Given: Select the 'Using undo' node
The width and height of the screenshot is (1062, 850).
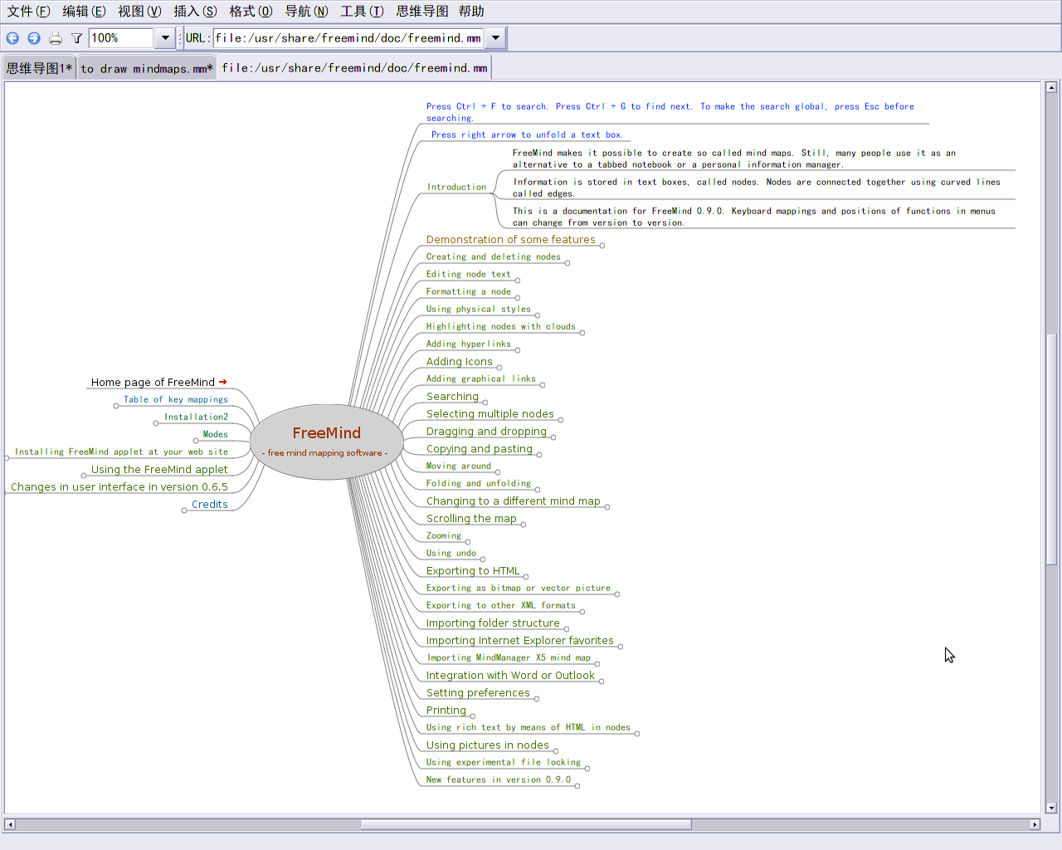Looking at the screenshot, I should [x=451, y=554].
